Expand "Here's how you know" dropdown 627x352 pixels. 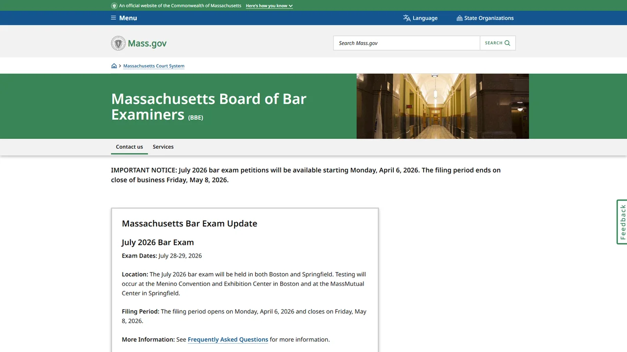point(269,6)
